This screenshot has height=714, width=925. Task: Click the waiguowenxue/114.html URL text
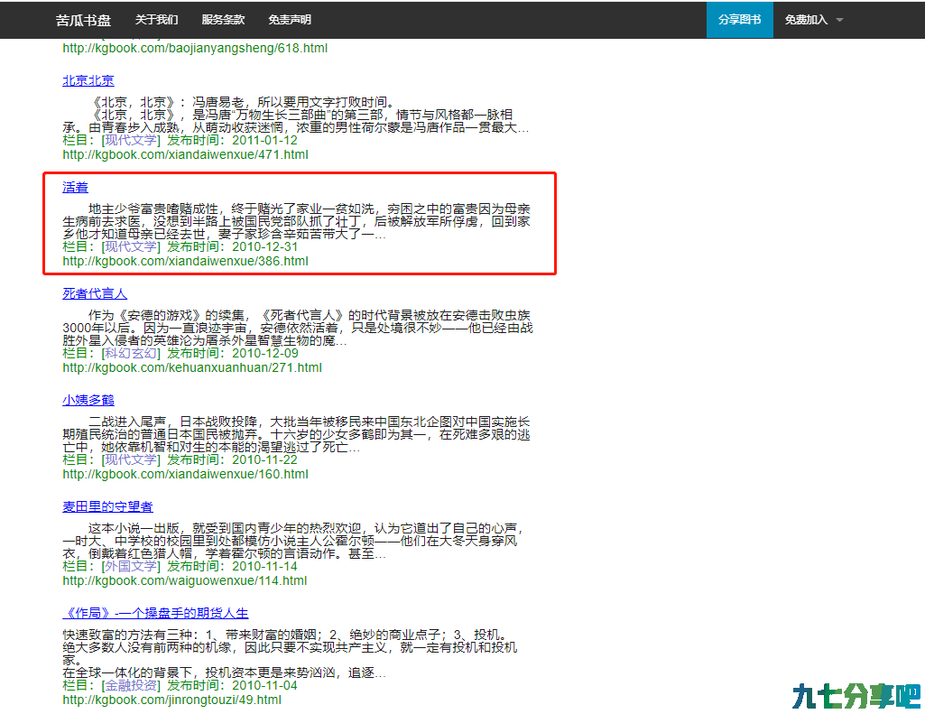pos(185,580)
